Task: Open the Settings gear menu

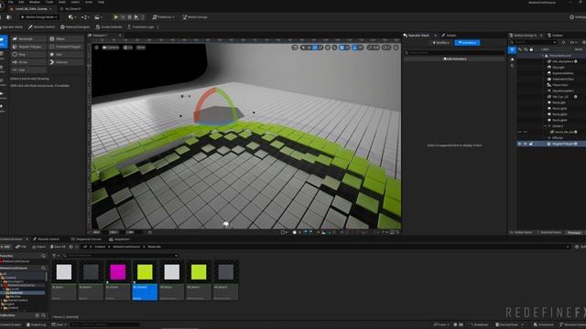Action: click(x=578, y=17)
